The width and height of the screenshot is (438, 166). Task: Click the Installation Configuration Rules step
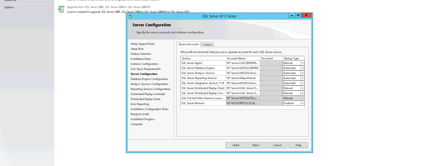(x=149, y=109)
